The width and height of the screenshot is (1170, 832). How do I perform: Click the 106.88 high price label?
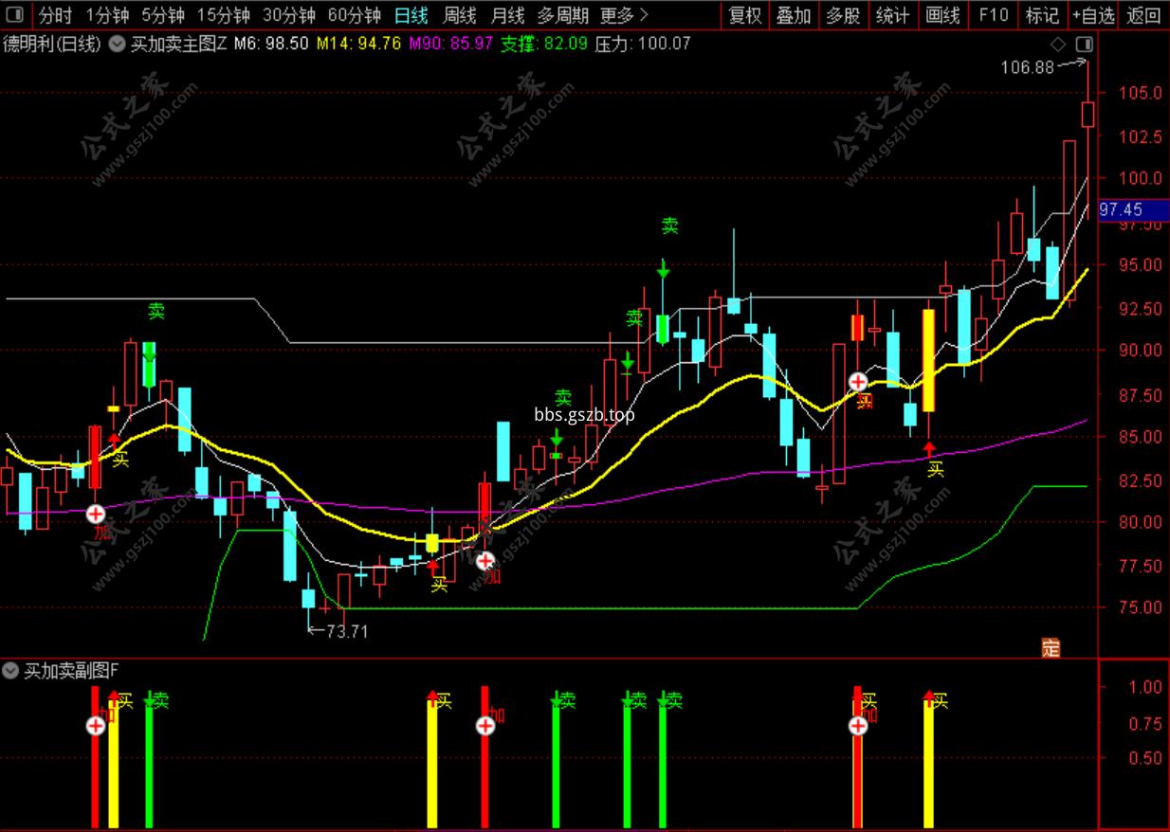1028,66
